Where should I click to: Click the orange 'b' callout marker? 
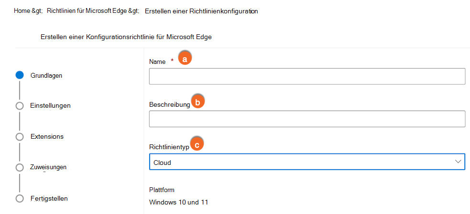pos(198,101)
